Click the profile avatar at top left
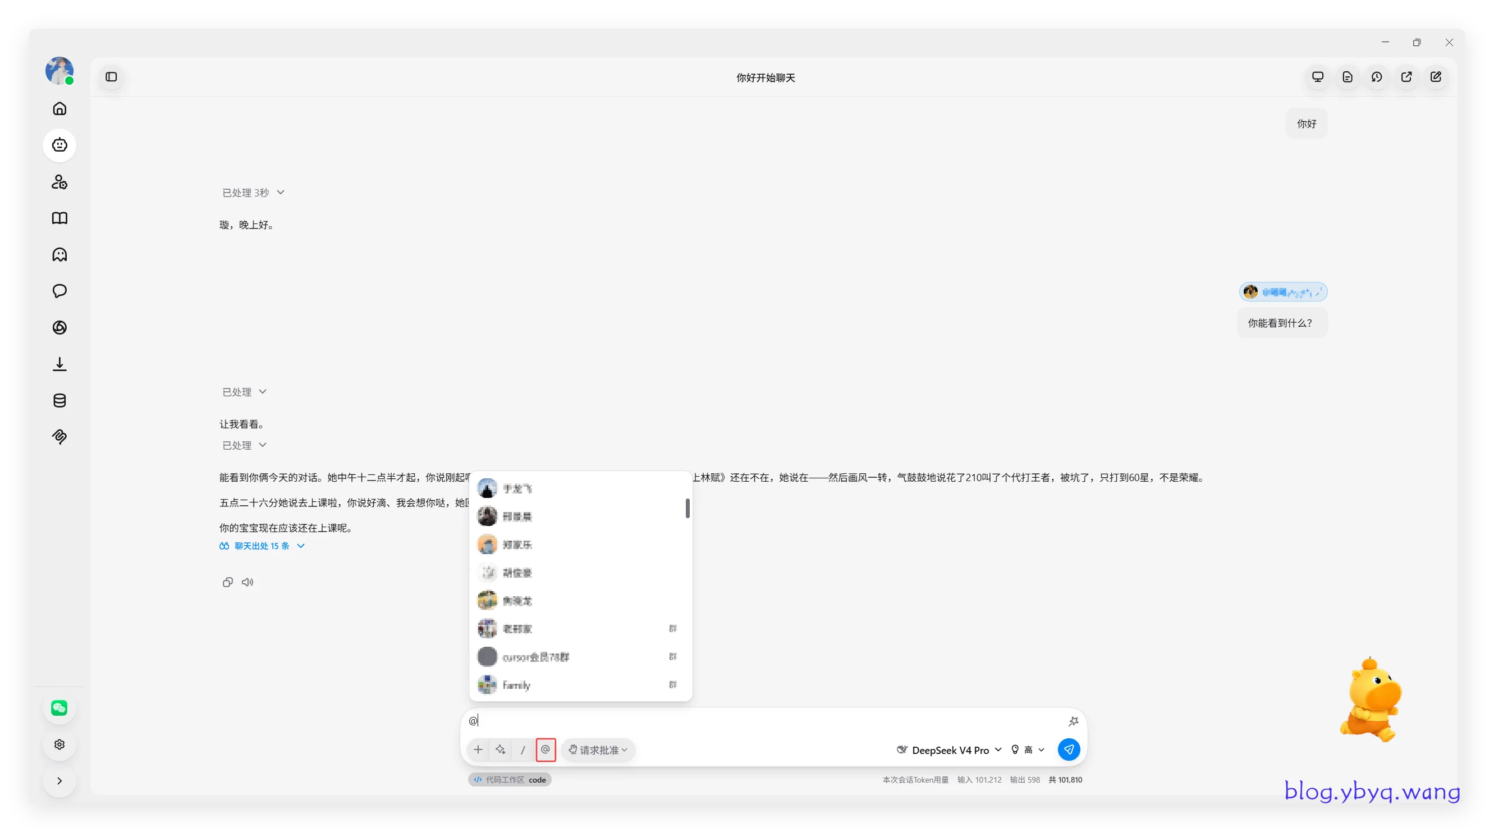 tap(59, 71)
